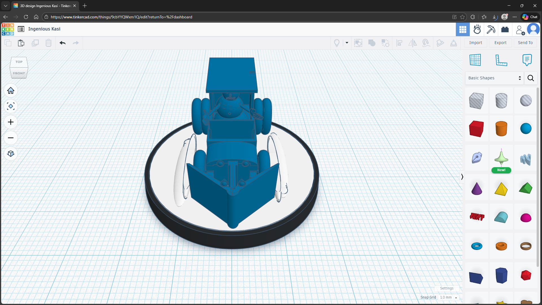
Task: Click the Cruise tool icon
Action: [426, 43]
